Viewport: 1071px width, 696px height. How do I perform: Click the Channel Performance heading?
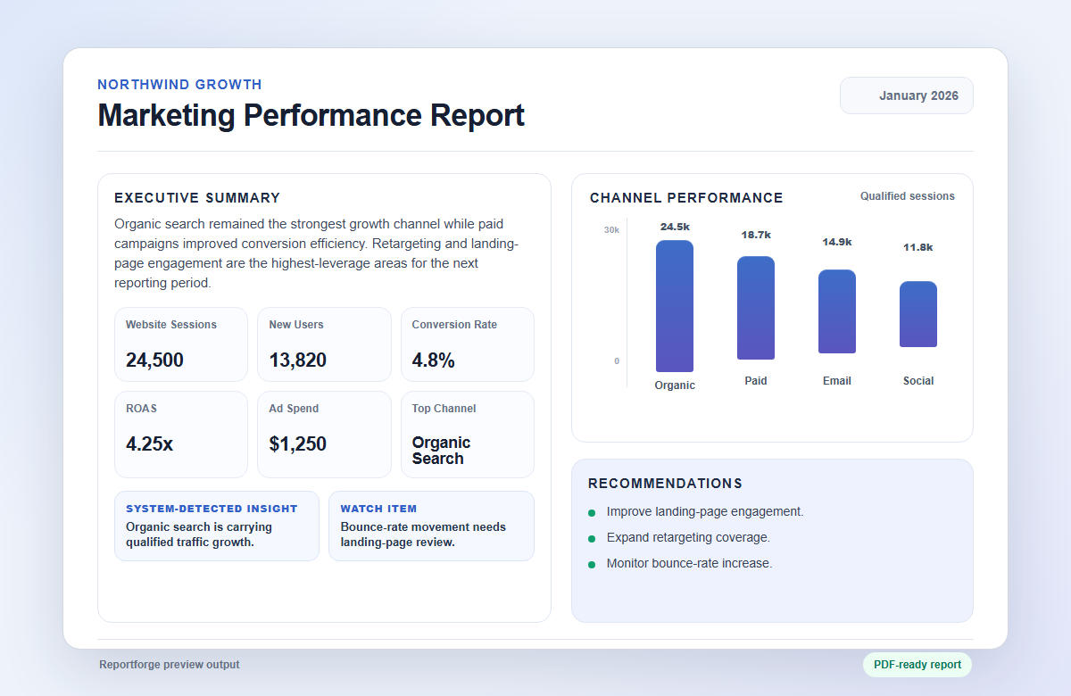[x=686, y=198]
